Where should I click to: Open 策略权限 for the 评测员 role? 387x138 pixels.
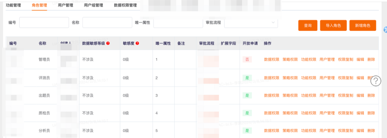point(290,78)
